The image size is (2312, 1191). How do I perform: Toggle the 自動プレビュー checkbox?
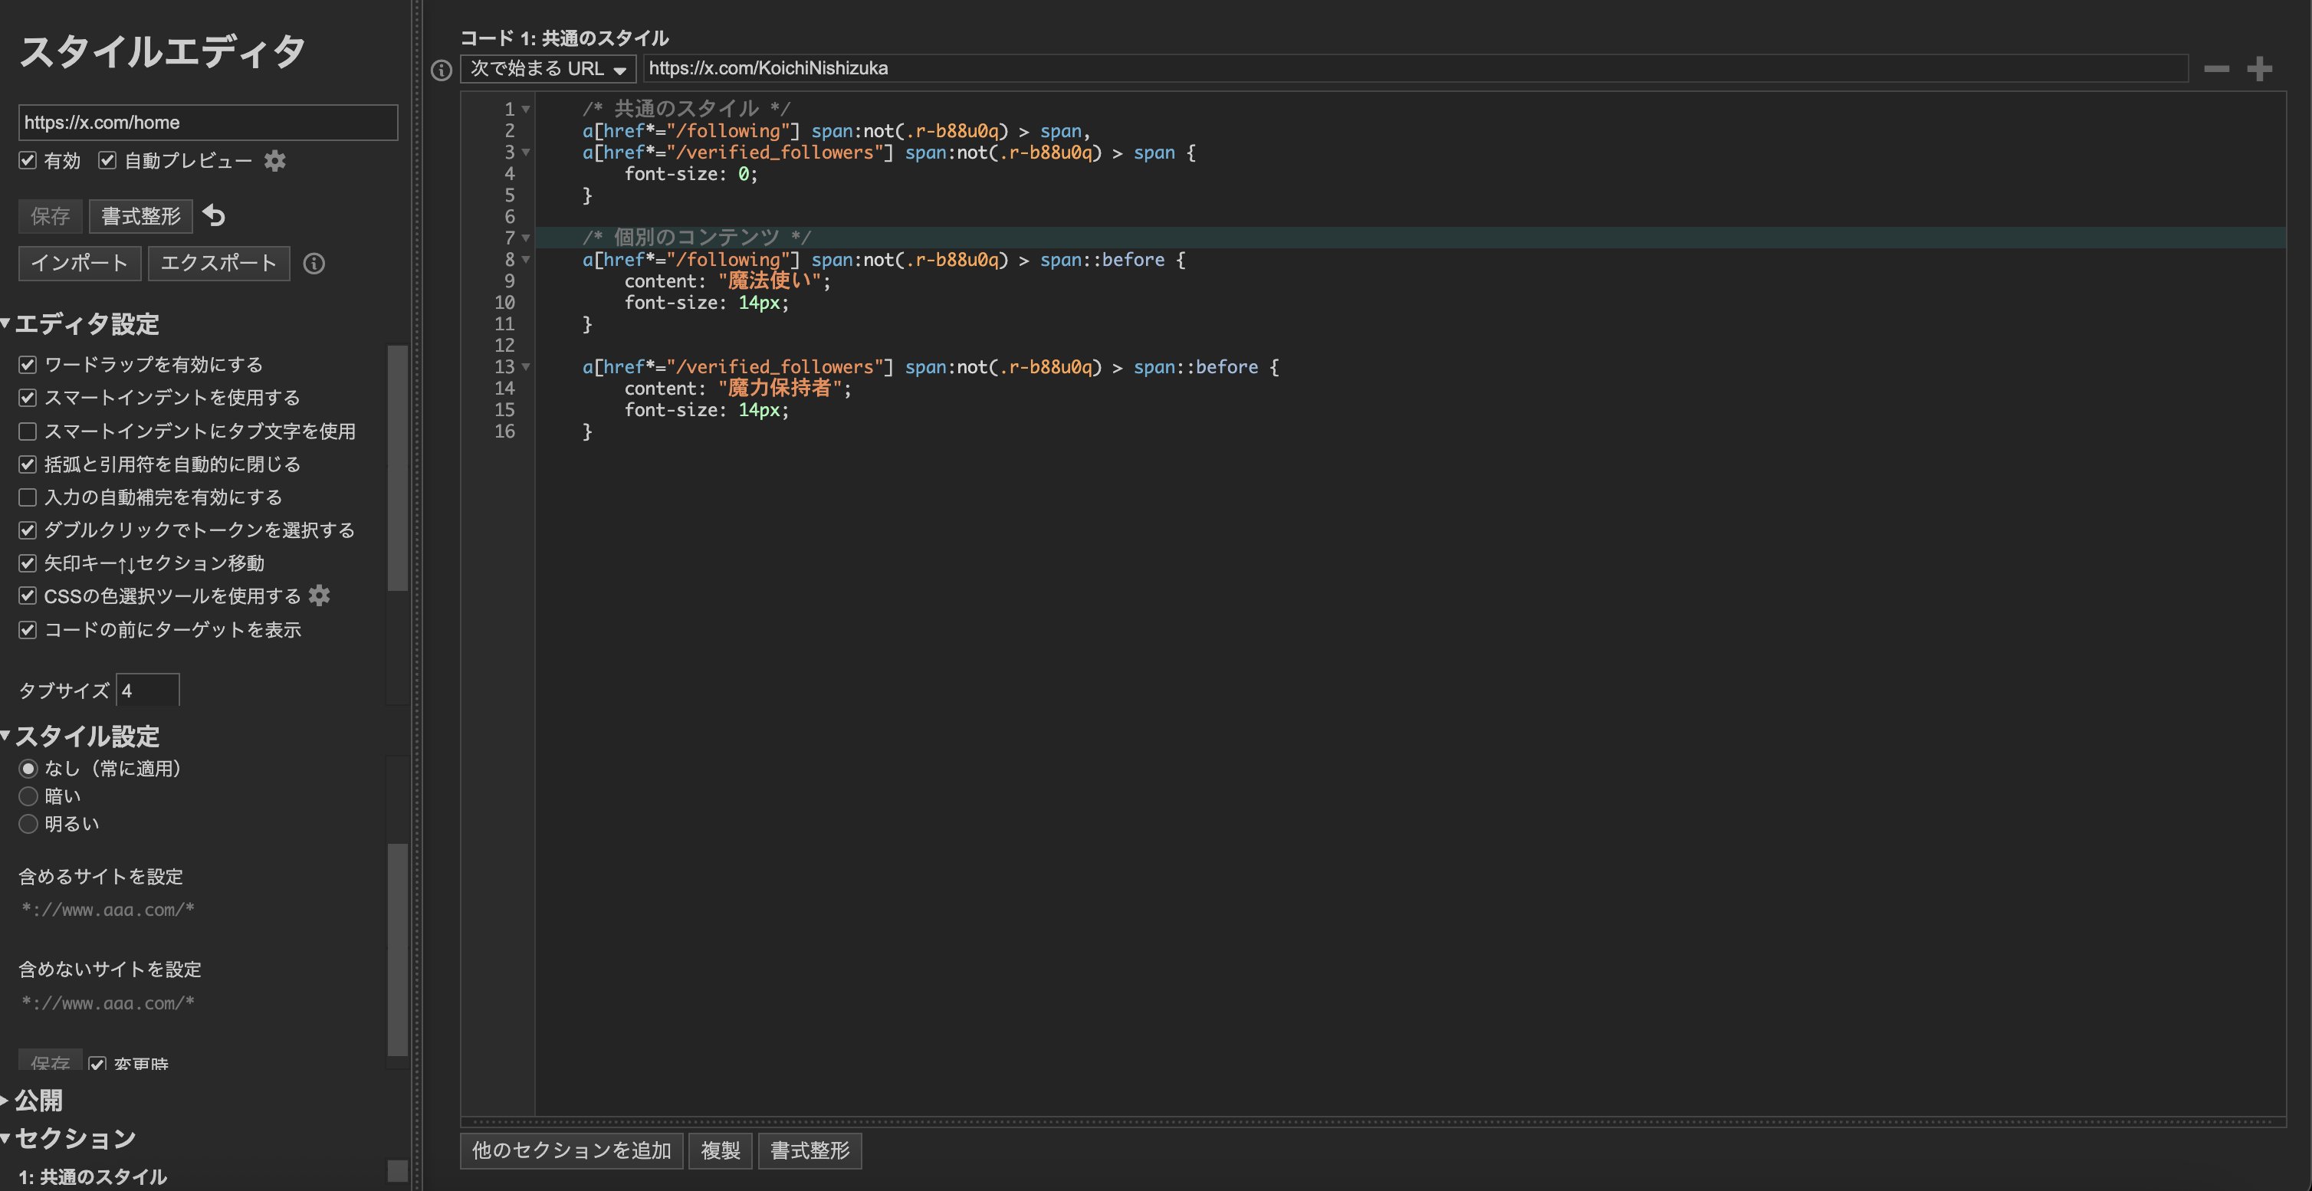click(x=107, y=161)
